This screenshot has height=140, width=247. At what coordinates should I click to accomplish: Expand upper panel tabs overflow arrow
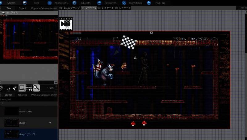click(x=56, y=8)
